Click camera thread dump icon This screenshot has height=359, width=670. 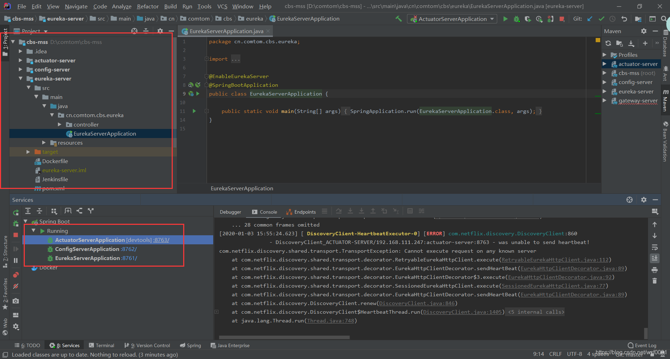[16, 301]
